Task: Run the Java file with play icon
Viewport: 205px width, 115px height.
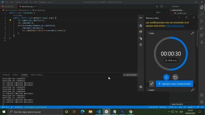Action: click(157, 6)
